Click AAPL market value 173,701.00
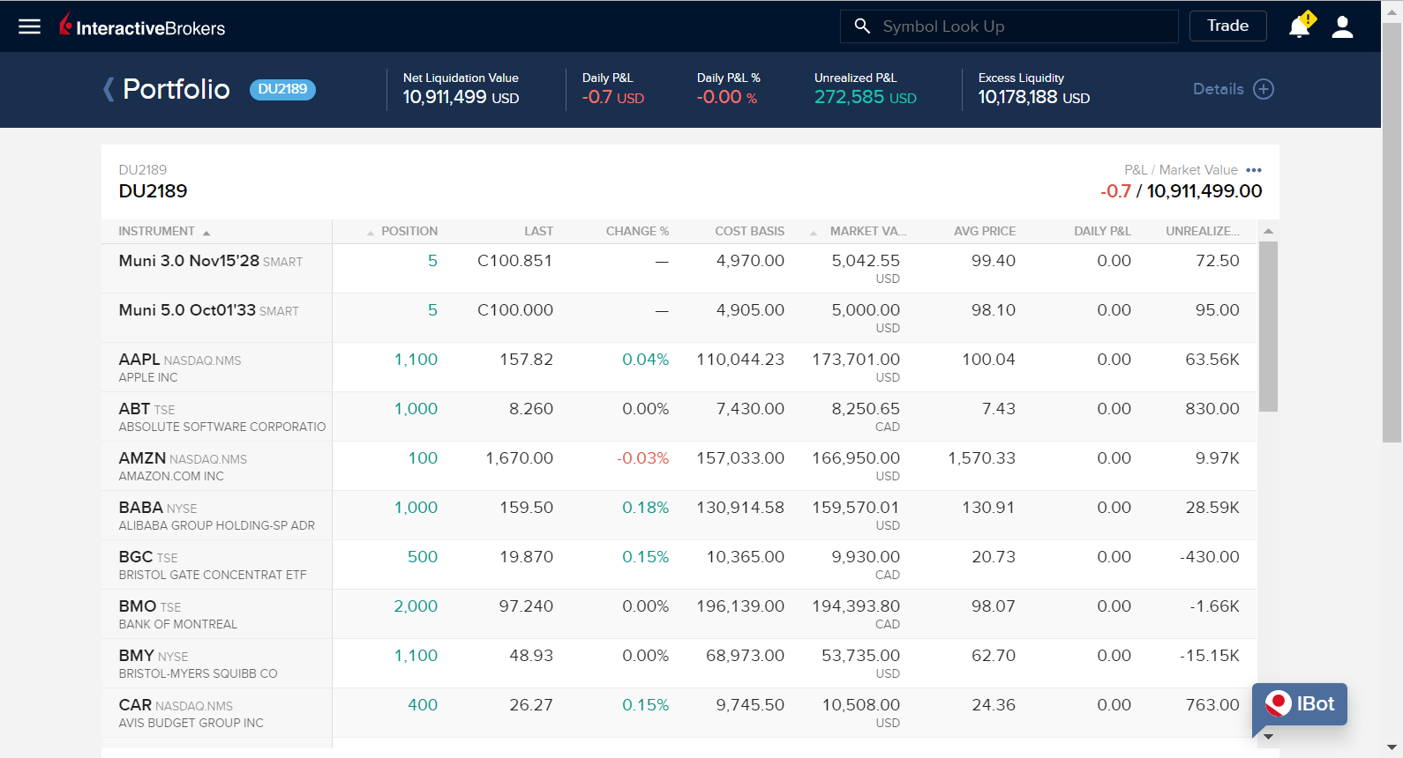This screenshot has height=758, width=1403. (856, 360)
